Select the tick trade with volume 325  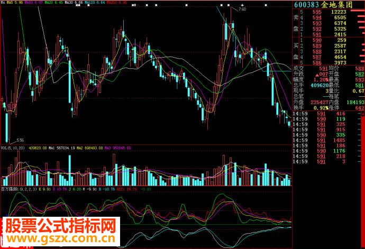tap(341, 125)
